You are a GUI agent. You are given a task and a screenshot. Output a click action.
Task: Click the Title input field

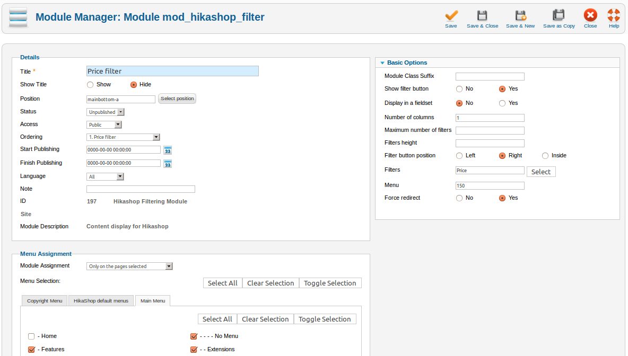pyautogui.click(x=172, y=71)
